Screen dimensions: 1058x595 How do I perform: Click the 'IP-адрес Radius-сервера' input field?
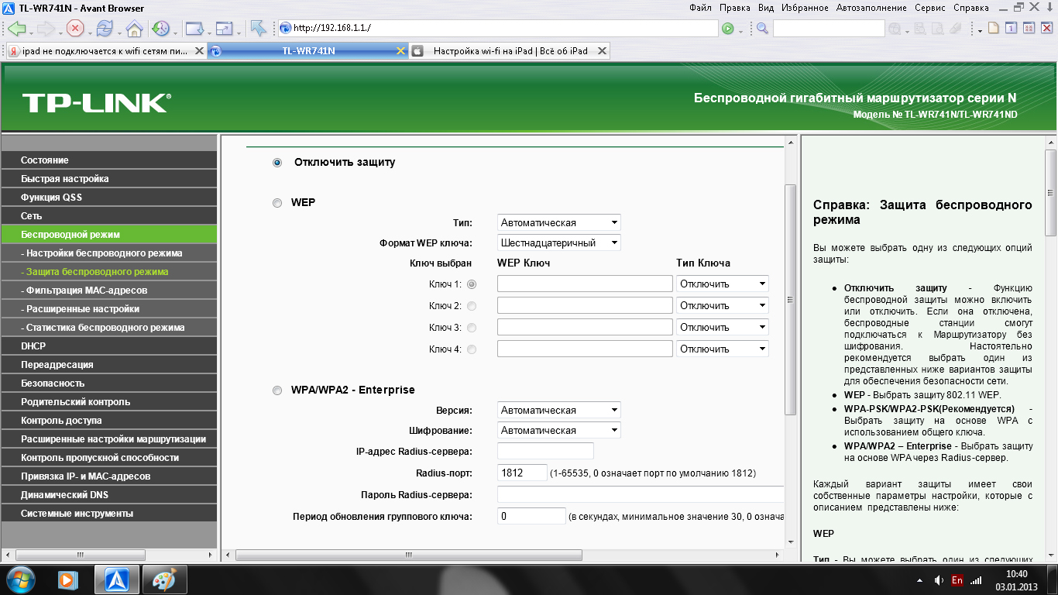click(x=544, y=451)
